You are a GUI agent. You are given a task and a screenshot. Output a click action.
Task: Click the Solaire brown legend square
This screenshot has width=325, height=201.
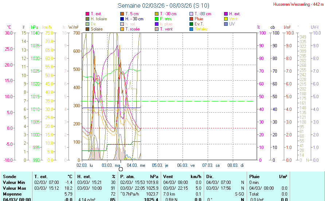coord(87,29)
